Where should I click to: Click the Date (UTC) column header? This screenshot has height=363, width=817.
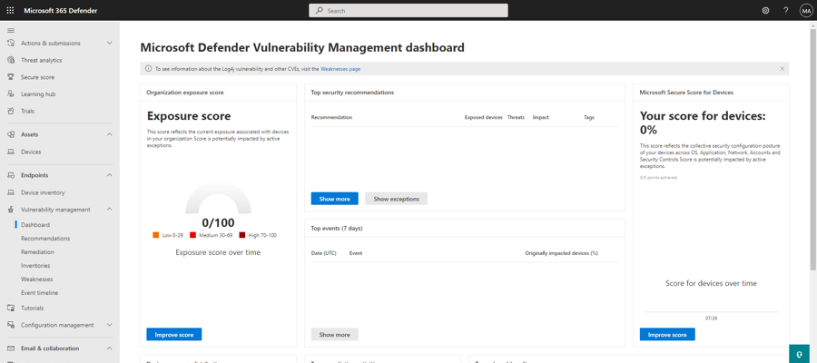coord(323,253)
